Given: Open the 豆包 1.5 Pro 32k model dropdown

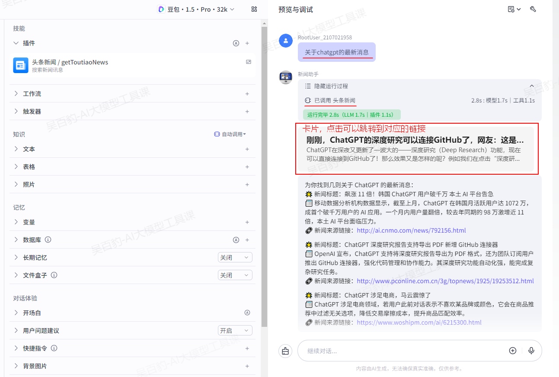Looking at the screenshot, I should click(196, 9).
